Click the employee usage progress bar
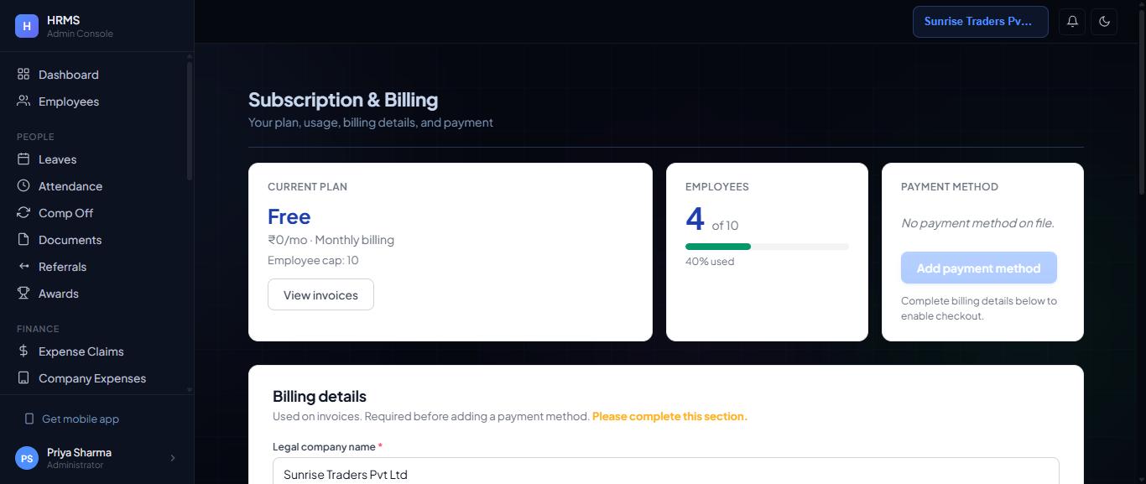 767,247
